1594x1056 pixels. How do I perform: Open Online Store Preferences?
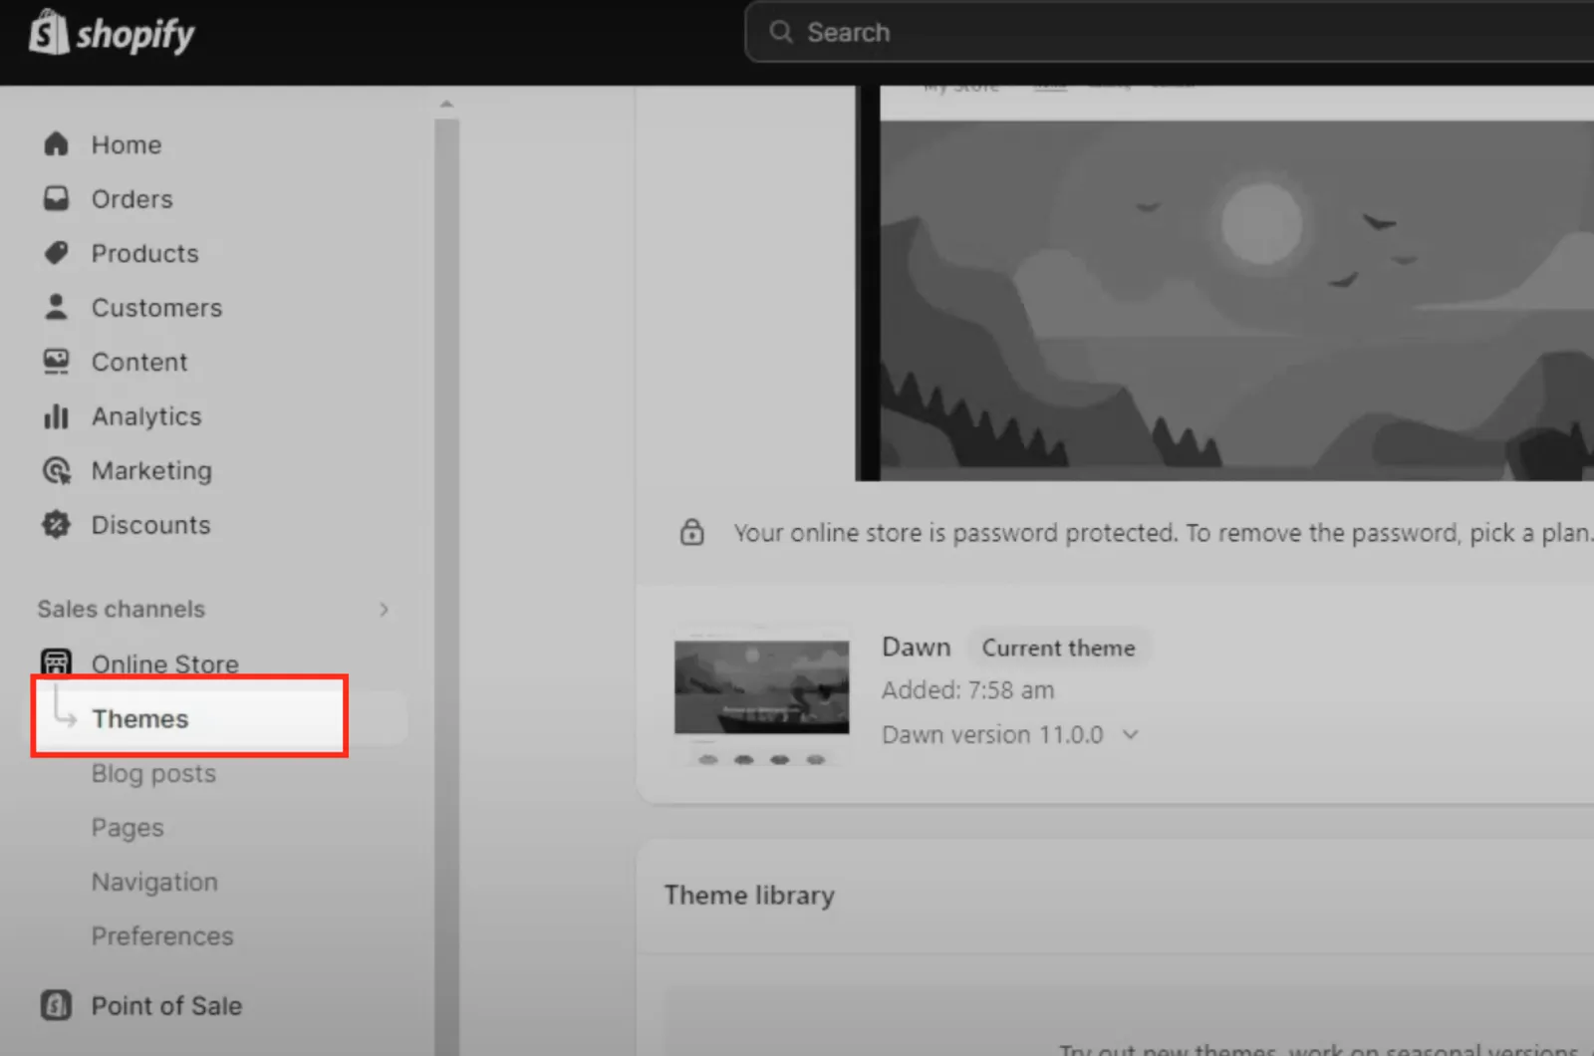(x=162, y=935)
